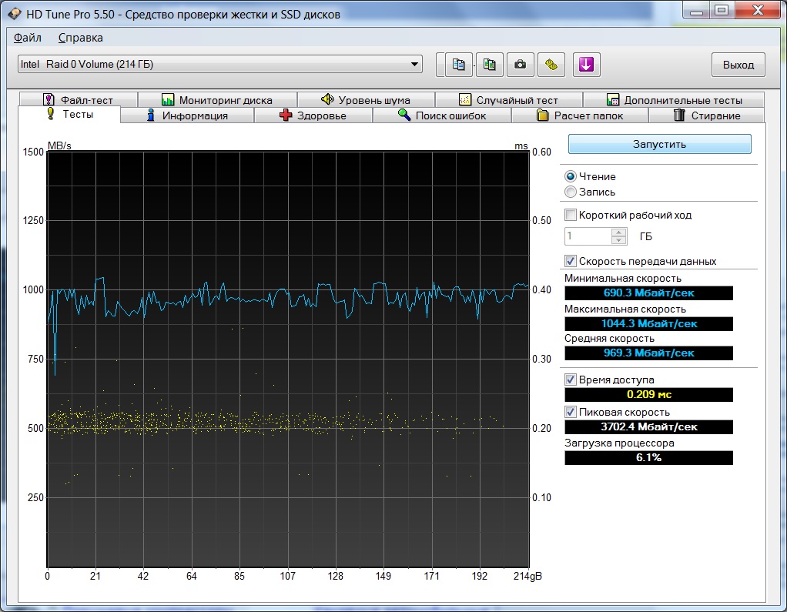Open the options wrench icon
Viewport: 787px width, 612px height.
[x=551, y=65]
